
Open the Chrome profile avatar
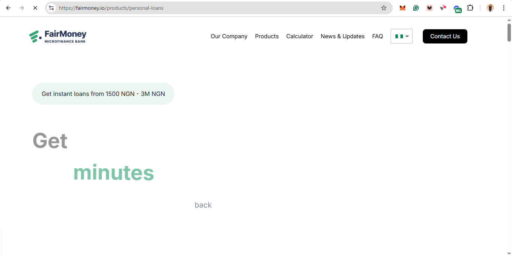(x=490, y=8)
